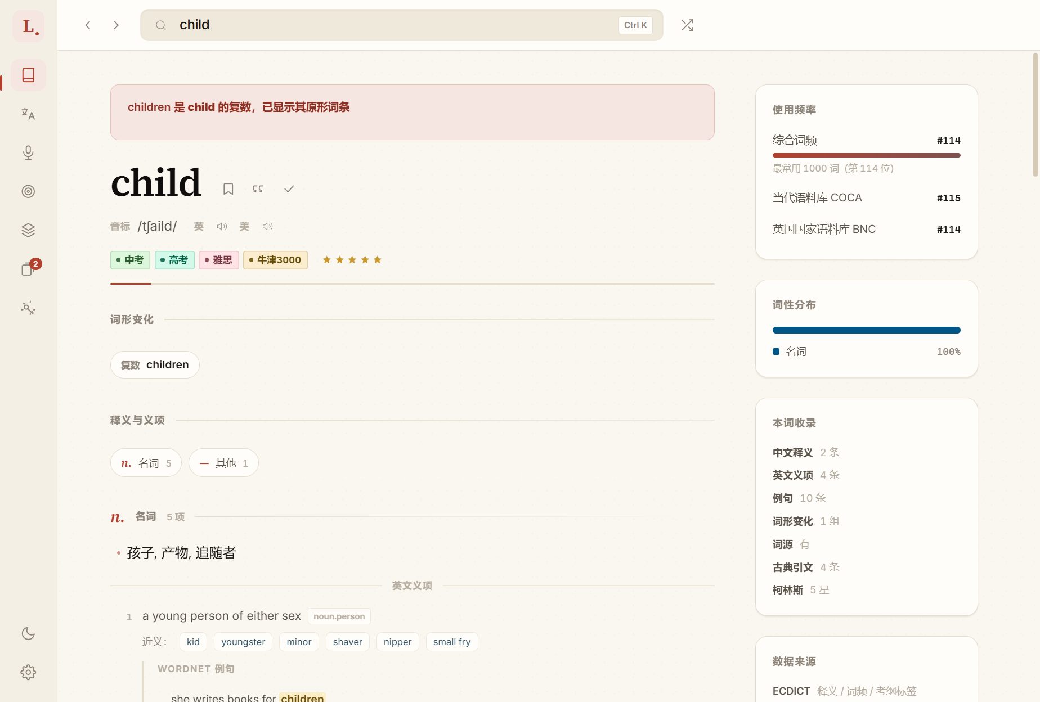Open the layers stack icon in sidebar
The image size is (1040, 702).
click(x=28, y=230)
